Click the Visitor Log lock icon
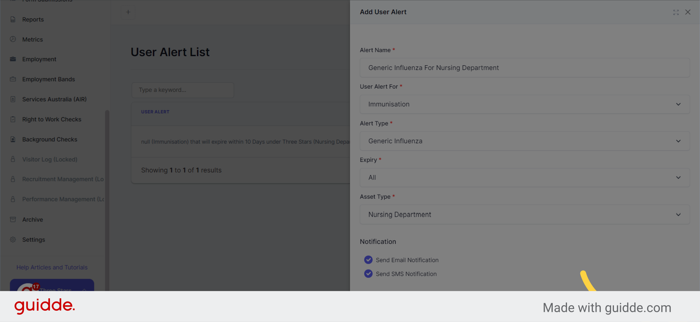 click(13, 159)
